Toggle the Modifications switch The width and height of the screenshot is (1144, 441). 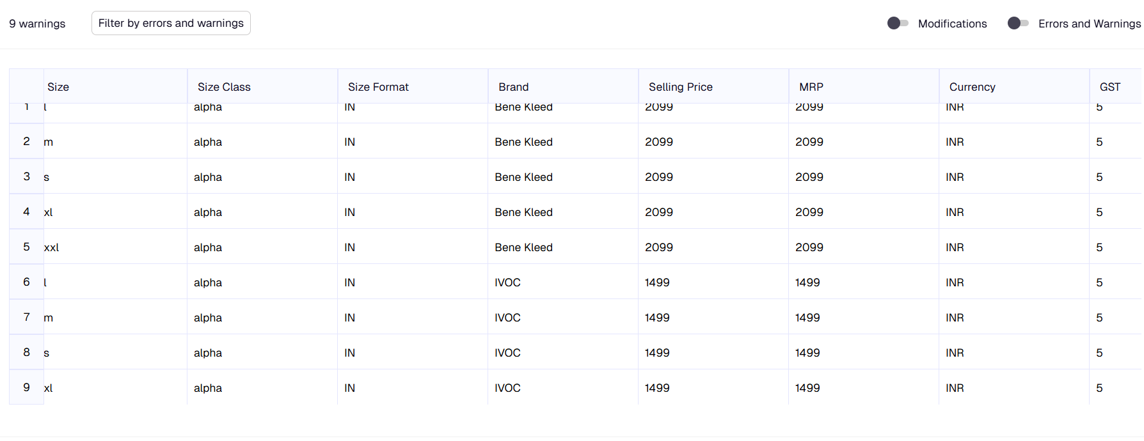pos(898,24)
